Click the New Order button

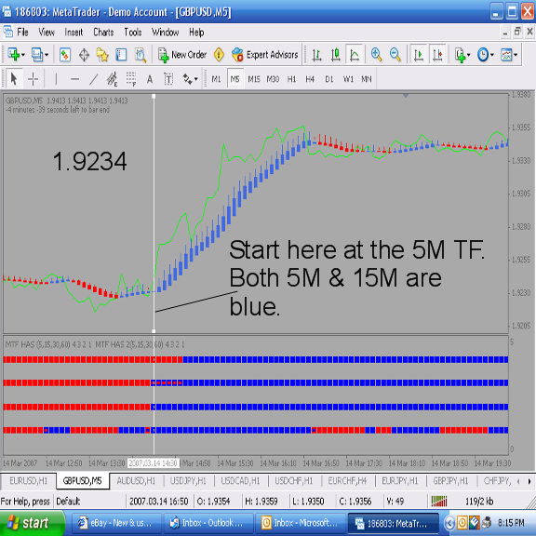click(182, 55)
